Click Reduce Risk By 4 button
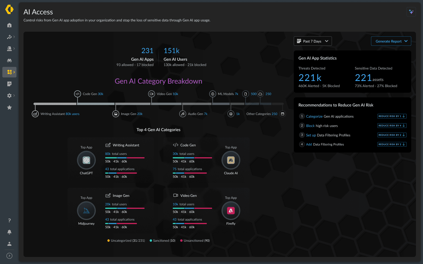The width and height of the screenshot is (423, 264). click(x=392, y=126)
